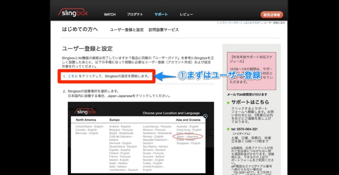The image size is (339, 175).
Task: Click San Marino - Italiano entry
Action: pos(156,146)
